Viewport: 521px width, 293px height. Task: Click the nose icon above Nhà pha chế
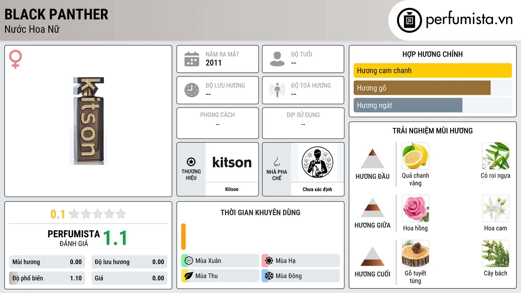[x=277, y=162]
